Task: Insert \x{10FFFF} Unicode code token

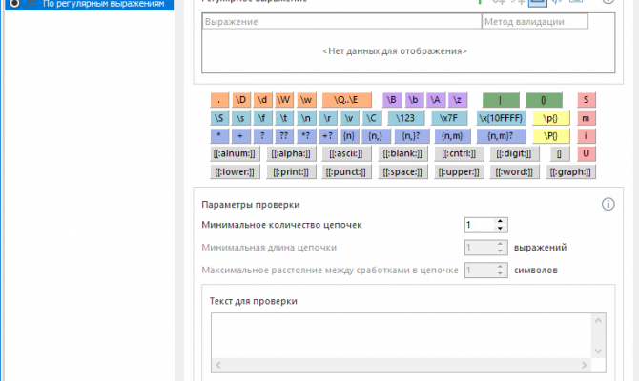Action: coord(501,118)
